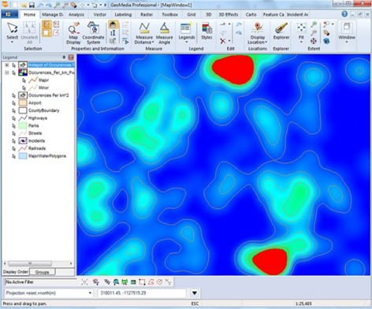Switch to the Raster ribbon tab
Image resolution: width=372 pixels, height=309 pixels.
click(147, 14)
